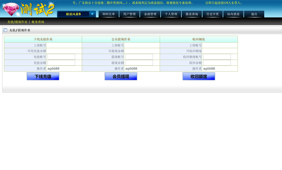282x170 pixels.
Task: Open the 站内消息 menu
Action: pyautogui.click(x=233, y=14)
